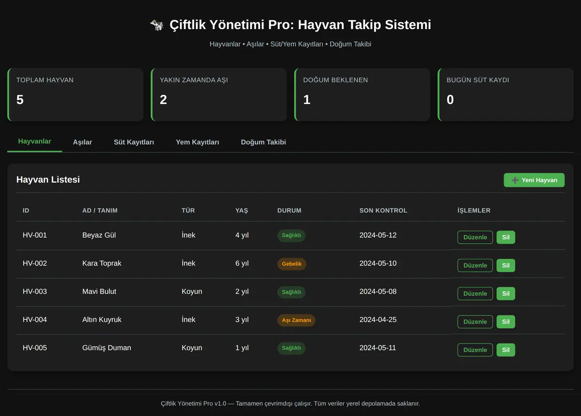Click the HV-004 ID cell
581x416 pixels.
(35, 320)
